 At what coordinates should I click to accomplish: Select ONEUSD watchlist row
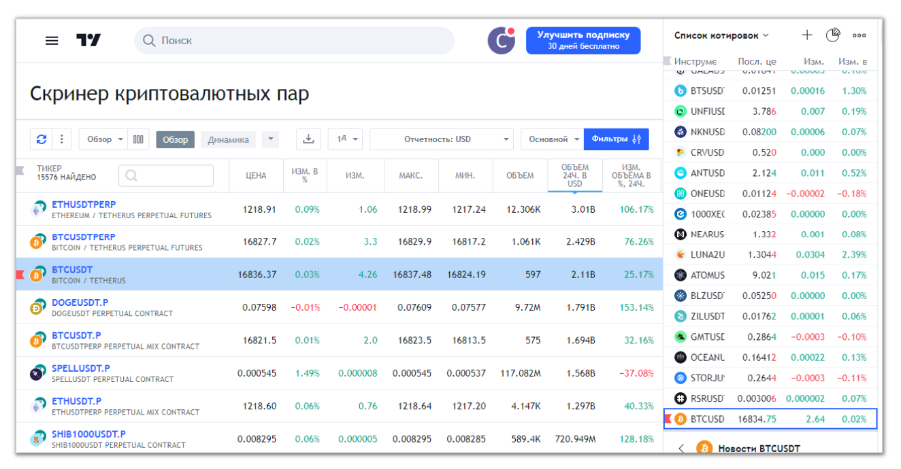pyautogui.click(x=770, y=193)
